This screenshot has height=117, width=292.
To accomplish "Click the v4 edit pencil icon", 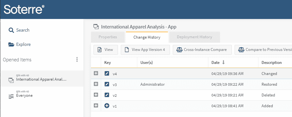I will click(107, 74).
